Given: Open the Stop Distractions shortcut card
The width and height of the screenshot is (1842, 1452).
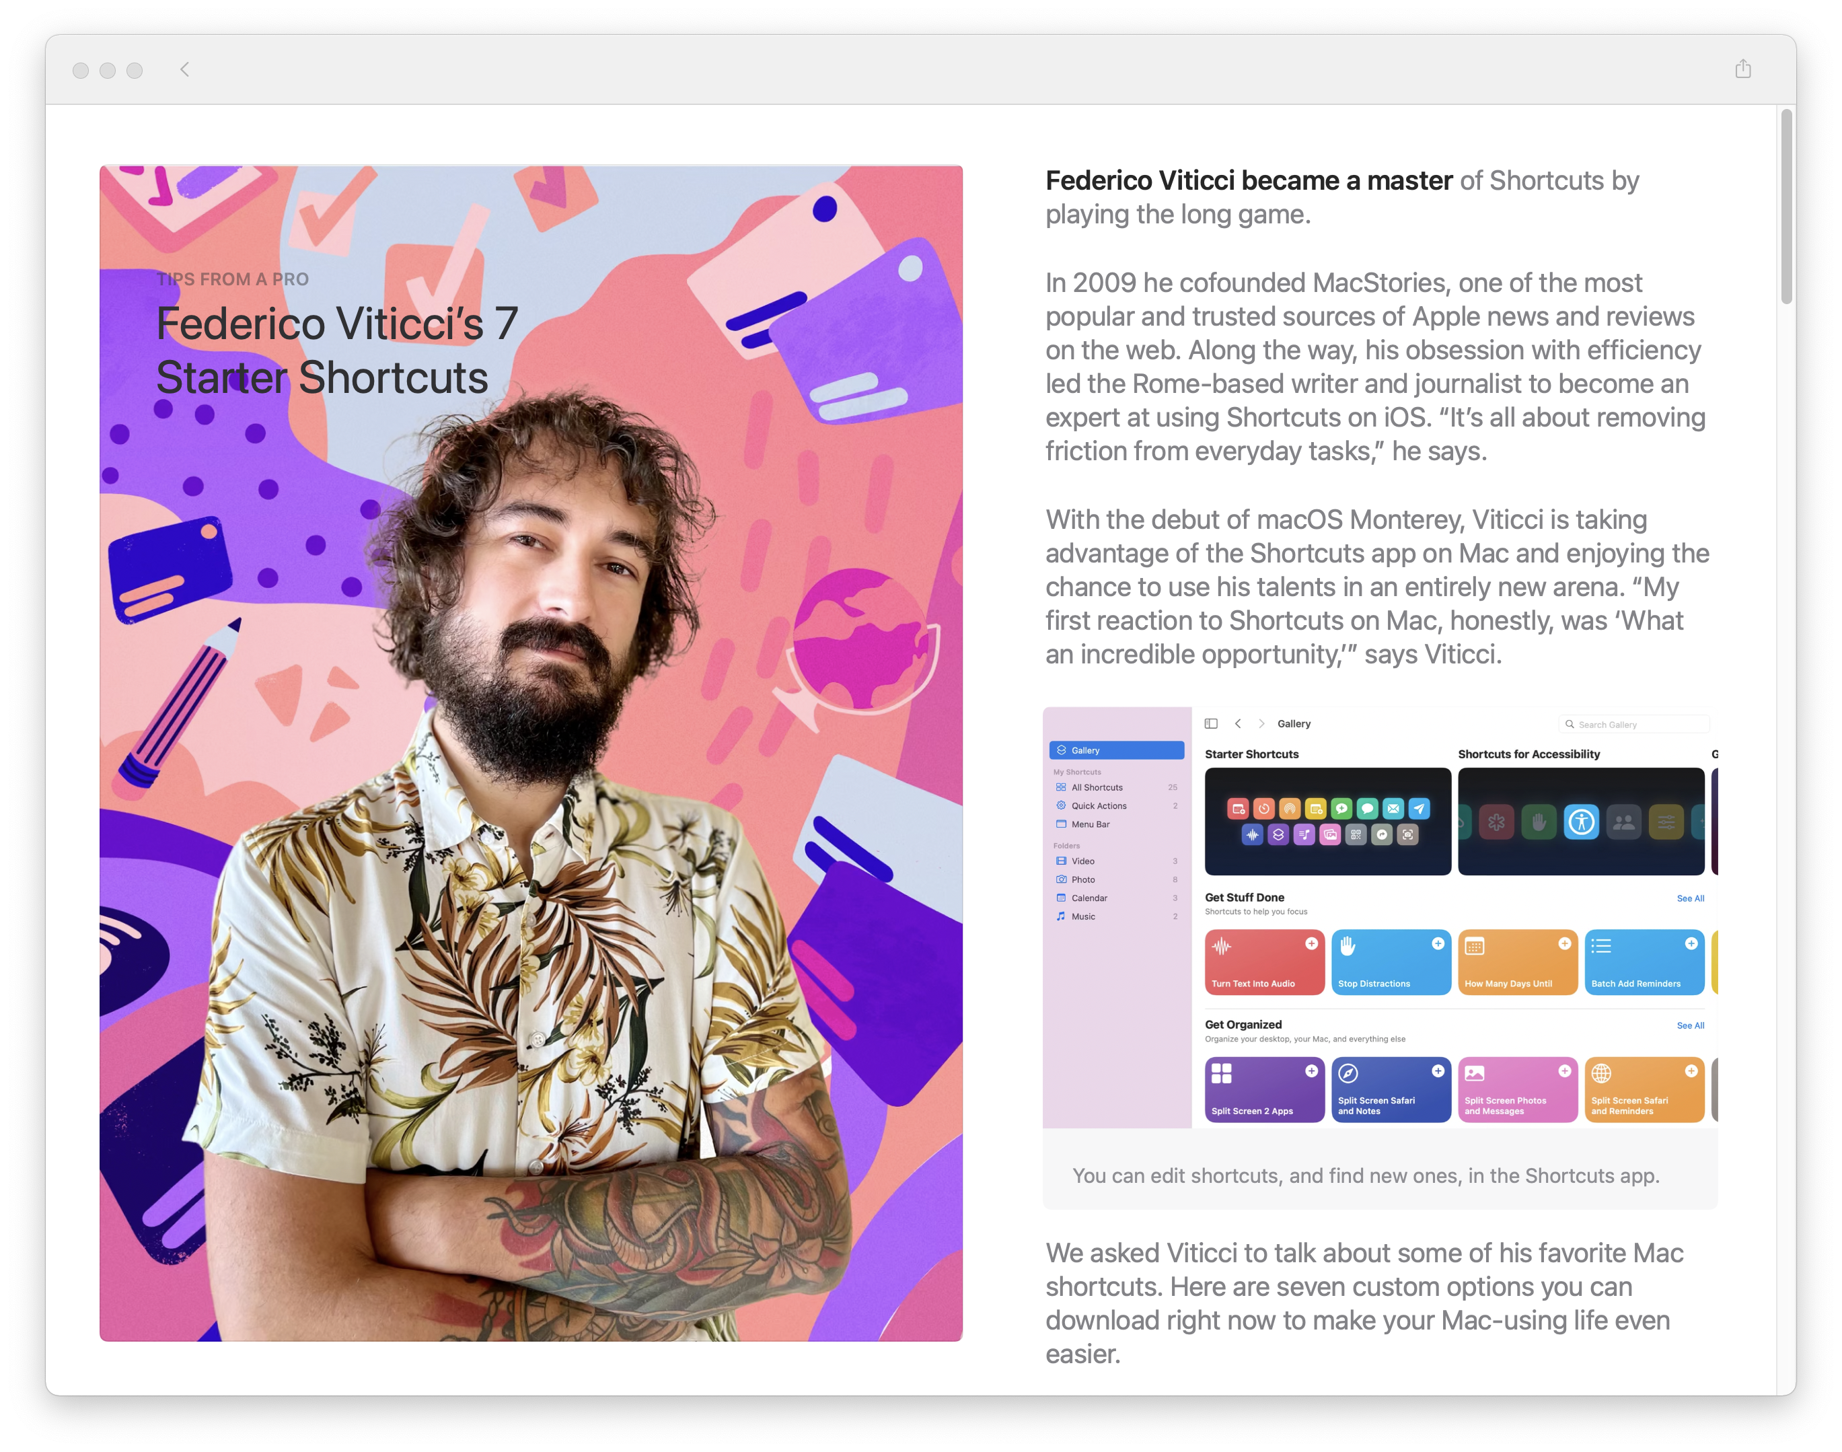Looking at the screenshot, I should tap(1391, 962).
